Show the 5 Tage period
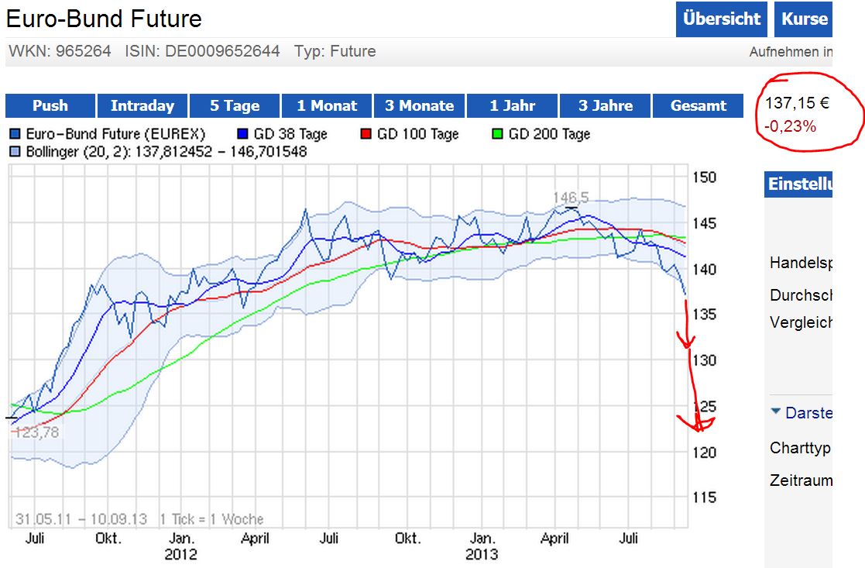Screen dimensions: 865x568 pos(234,105)
